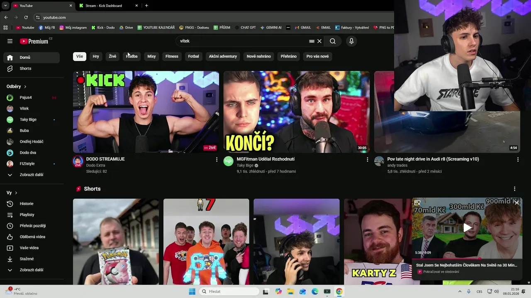Select the Hry filter chip
Image resolution: width=531 pixels, height=298 pixels.
(x=96, y=56)
